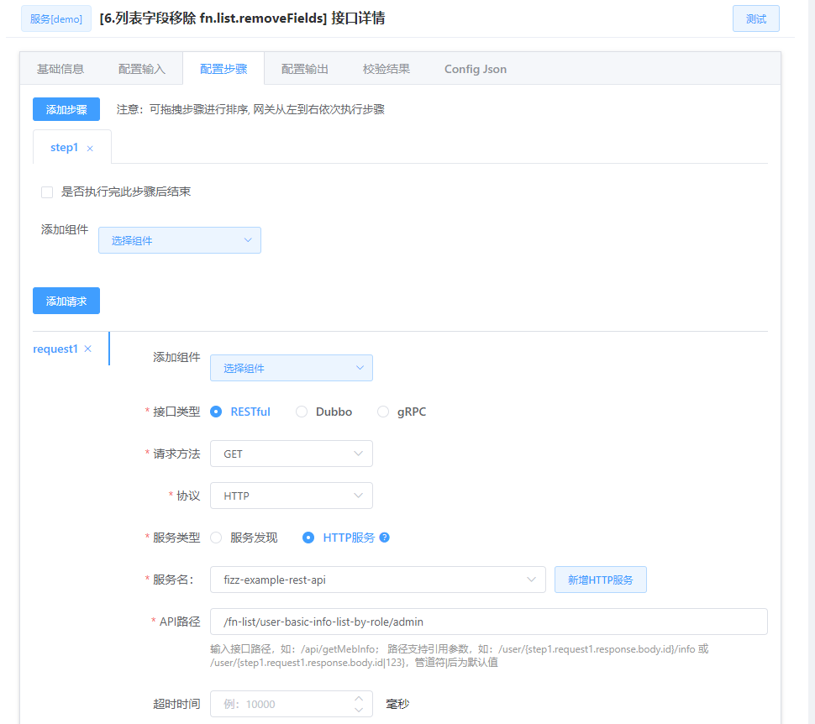Open the 请求方法 dropdown arrow
The width and height of the screenshot is (815, 724).
pos(360,454)
